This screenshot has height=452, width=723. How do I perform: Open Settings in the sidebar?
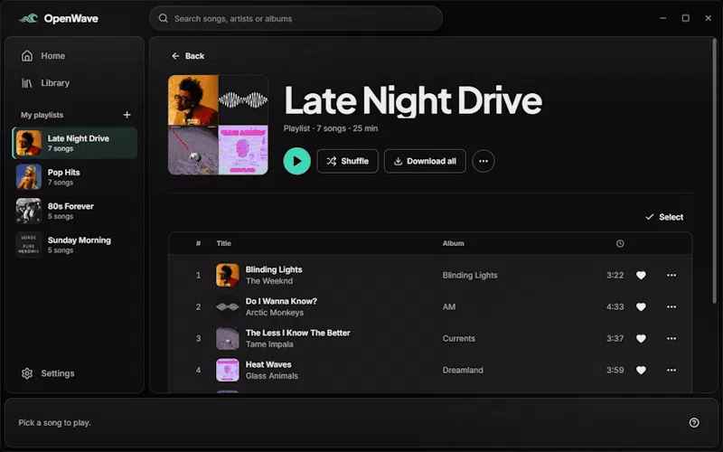tap(75, 373)
